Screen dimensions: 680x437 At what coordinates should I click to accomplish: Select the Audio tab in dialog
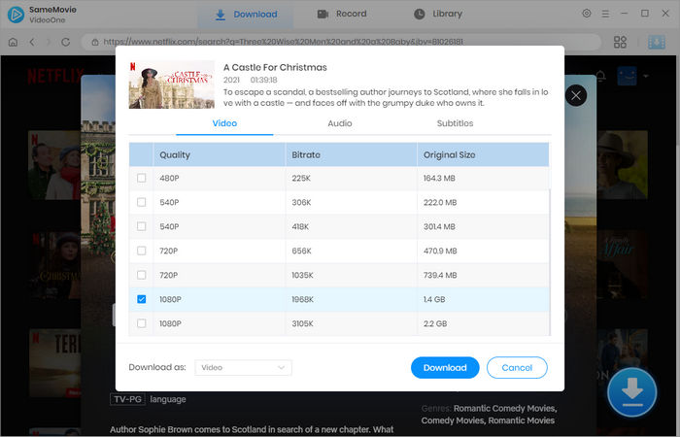(x=340, y=123)
